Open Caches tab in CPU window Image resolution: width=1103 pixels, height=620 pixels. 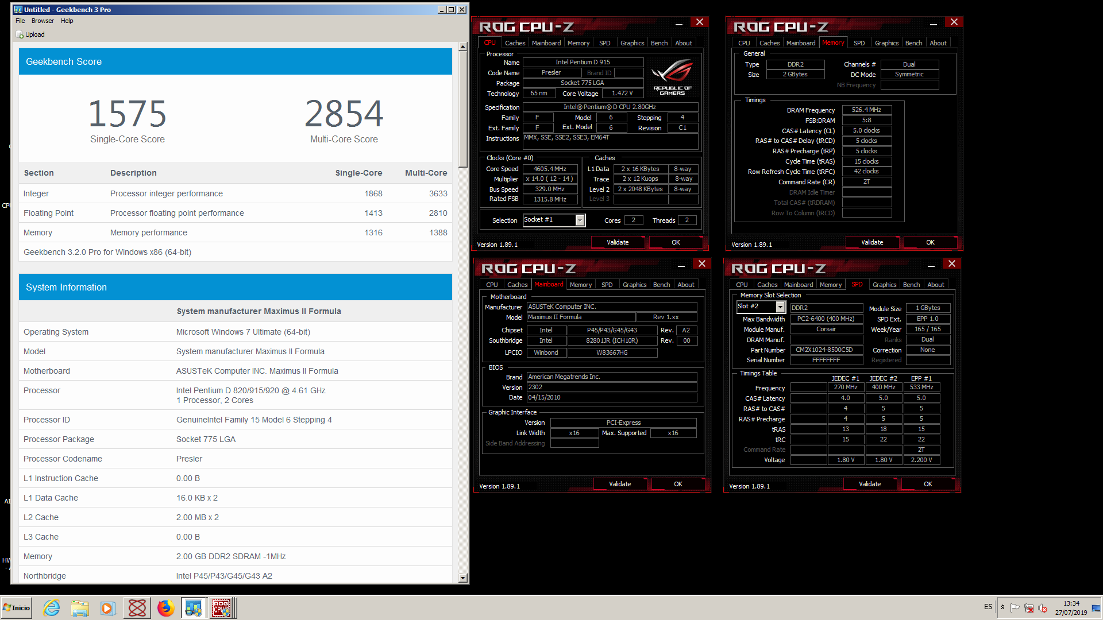tap(515, 43)
